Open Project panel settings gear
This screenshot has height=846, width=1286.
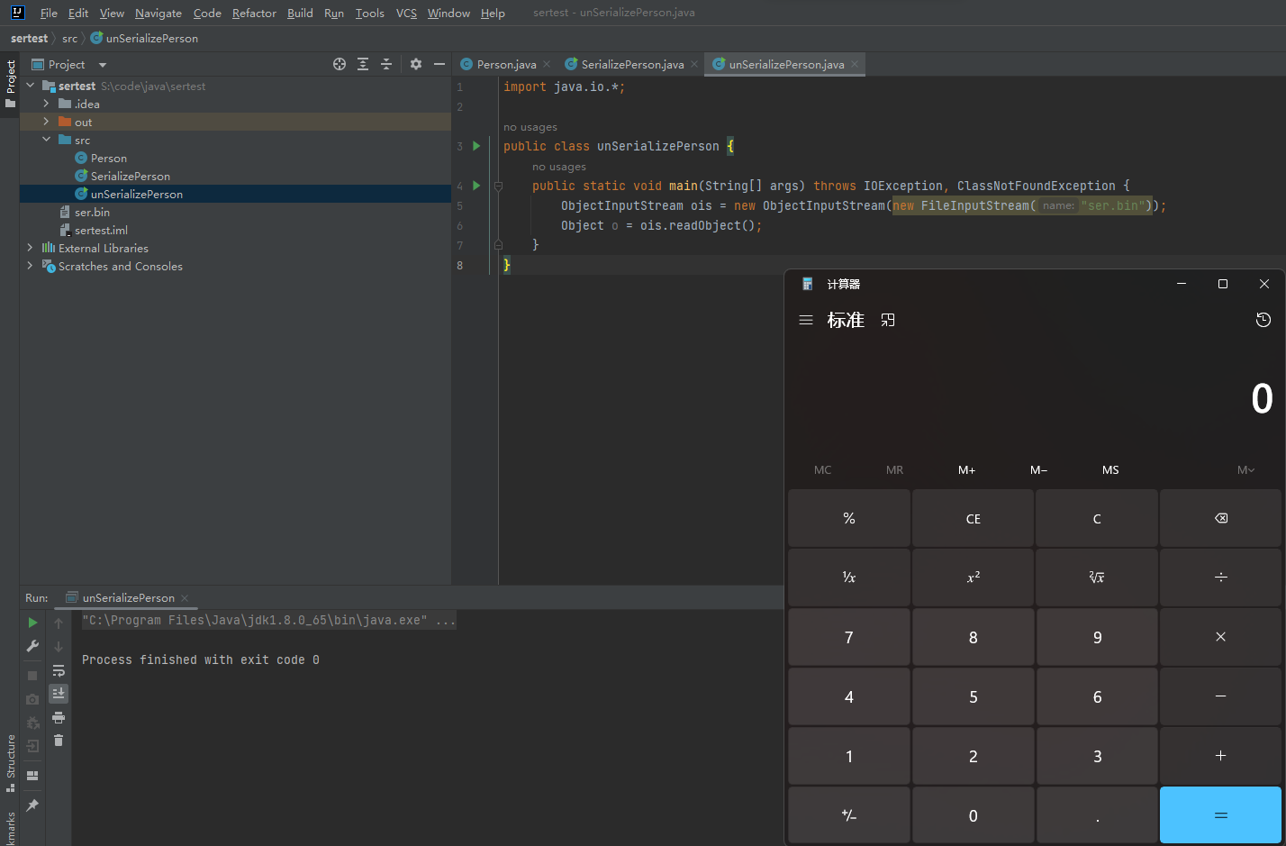click(415, 64)
